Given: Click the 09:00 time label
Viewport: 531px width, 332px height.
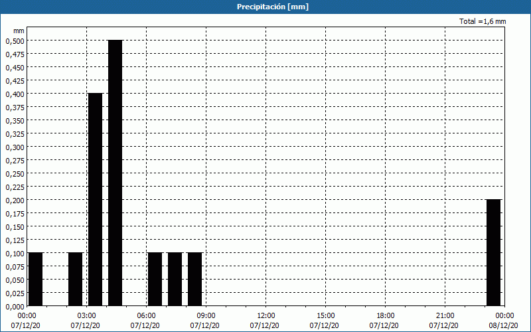Looking at the screenshot, I should click(206, 316).
